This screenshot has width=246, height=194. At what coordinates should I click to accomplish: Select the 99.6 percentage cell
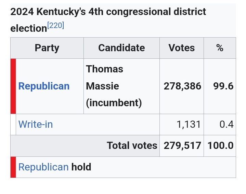tap(220, 86)
